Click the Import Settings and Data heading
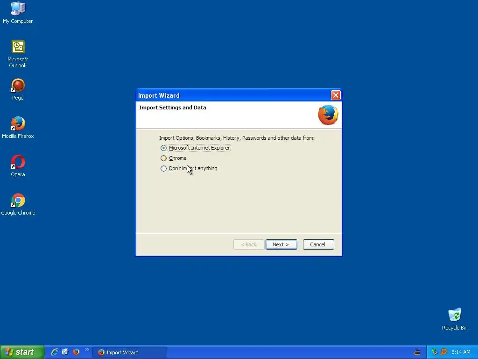 [173, 108]
